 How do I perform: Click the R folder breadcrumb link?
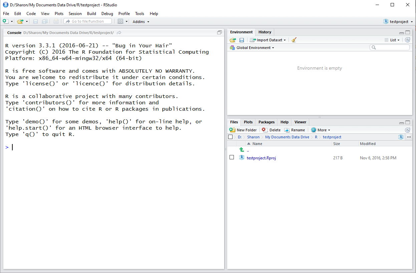pos(316,137)
